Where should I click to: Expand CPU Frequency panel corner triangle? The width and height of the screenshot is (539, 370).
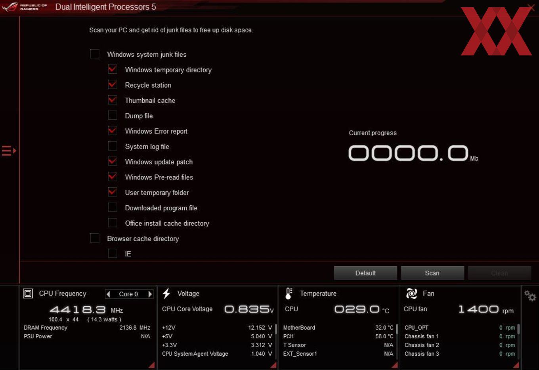click(151, 365)
